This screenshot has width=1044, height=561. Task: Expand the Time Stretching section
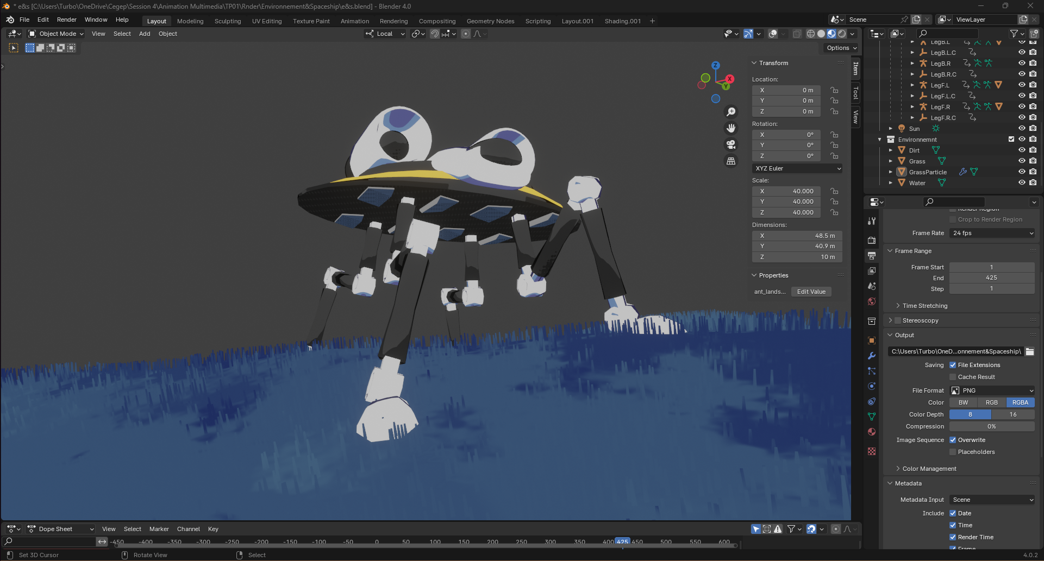click(924, 306)
